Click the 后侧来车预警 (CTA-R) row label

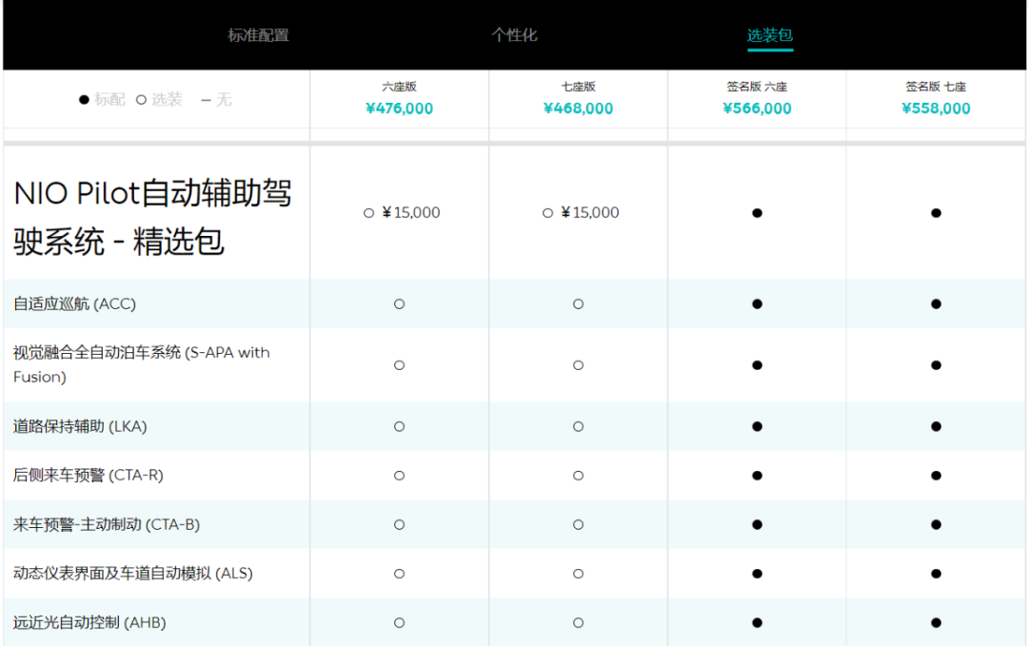(x=89, y=475)
